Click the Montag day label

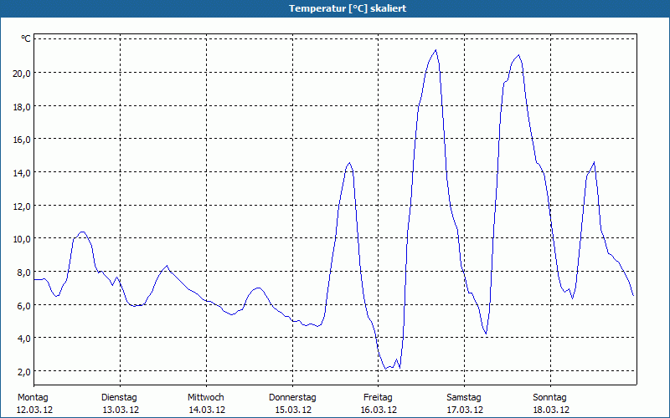coord(33,398)
